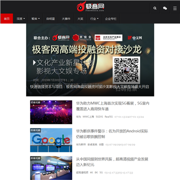Image resolution: width=180 pixels, height=180 pixels.
Task: Open banner caption link 快速链接资本与项目
Action: tap(89, 87)
